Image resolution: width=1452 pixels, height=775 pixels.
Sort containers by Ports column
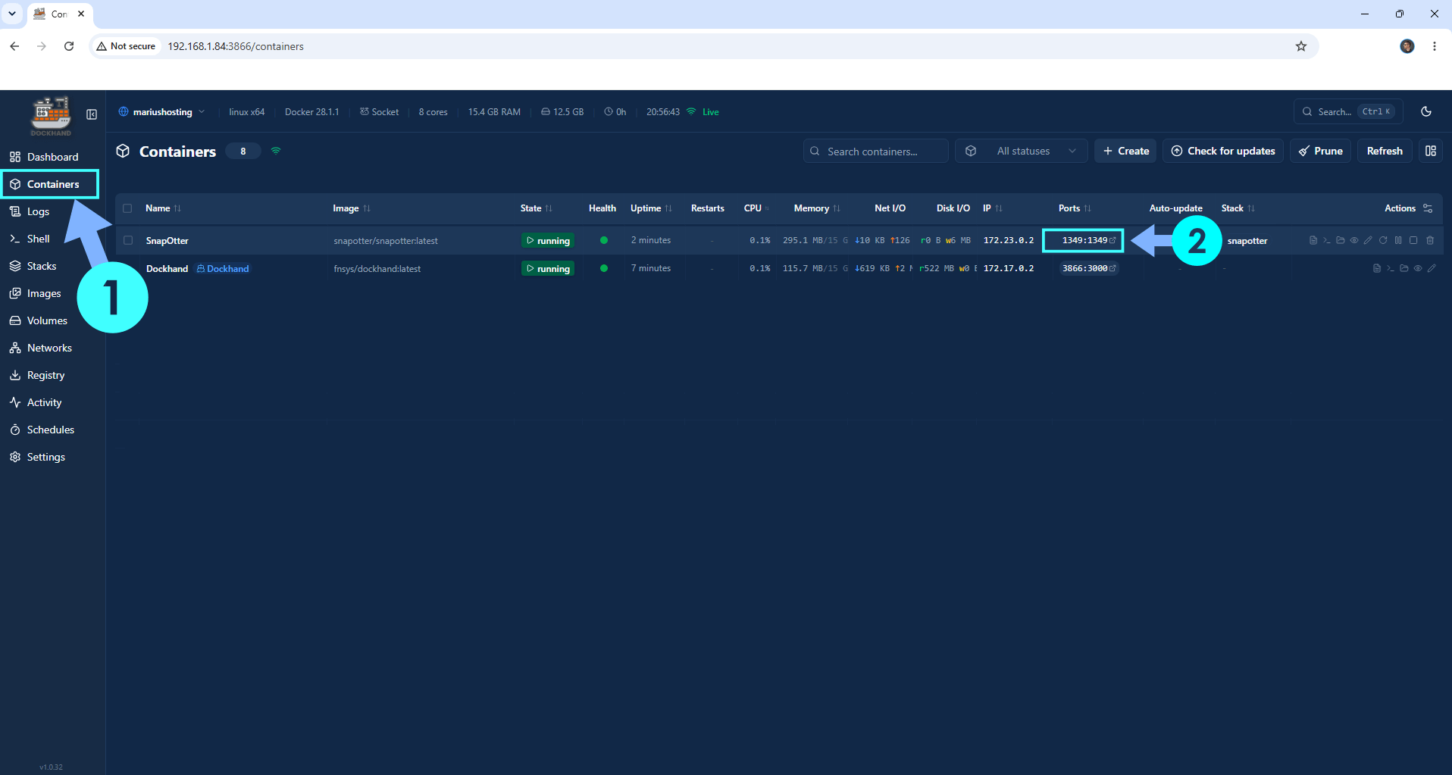(x=1075, y=208)
